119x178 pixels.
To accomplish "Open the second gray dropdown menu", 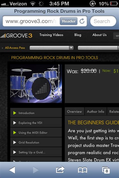I will coord(98,48).
